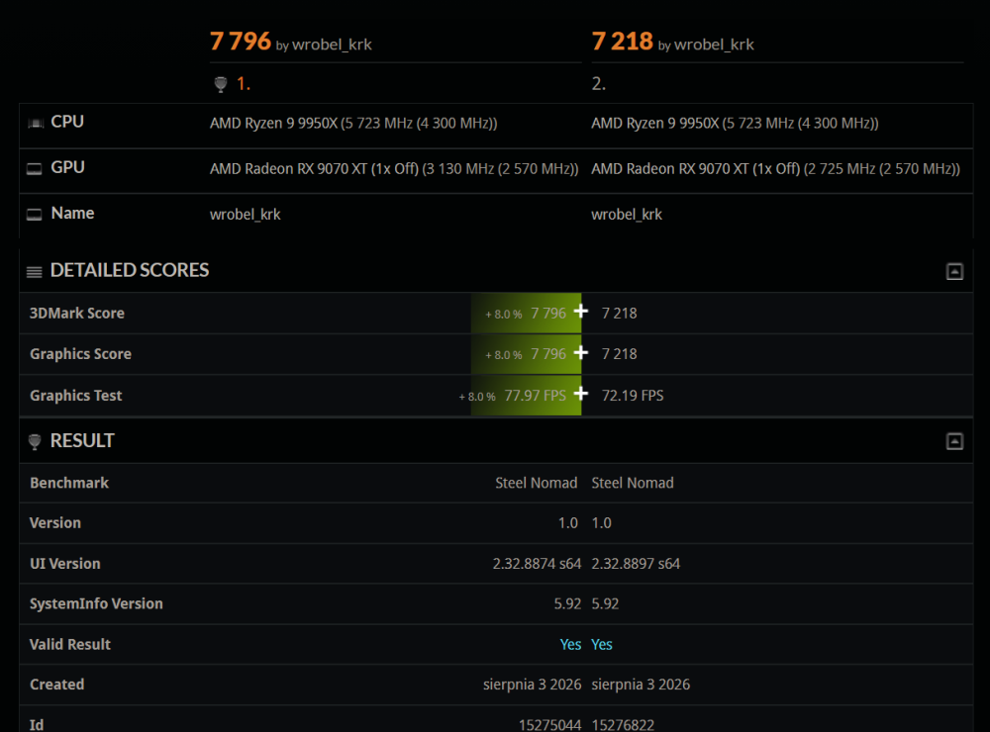Click the Name row label
Viewport: 990px width, 732px height.
point(72,214)
